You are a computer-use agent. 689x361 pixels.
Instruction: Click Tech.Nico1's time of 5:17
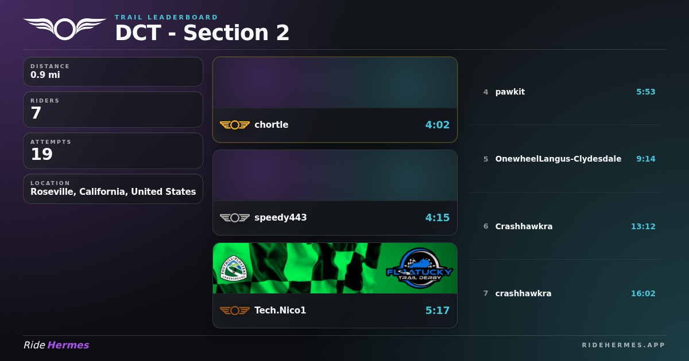click(x=437, y=311)
